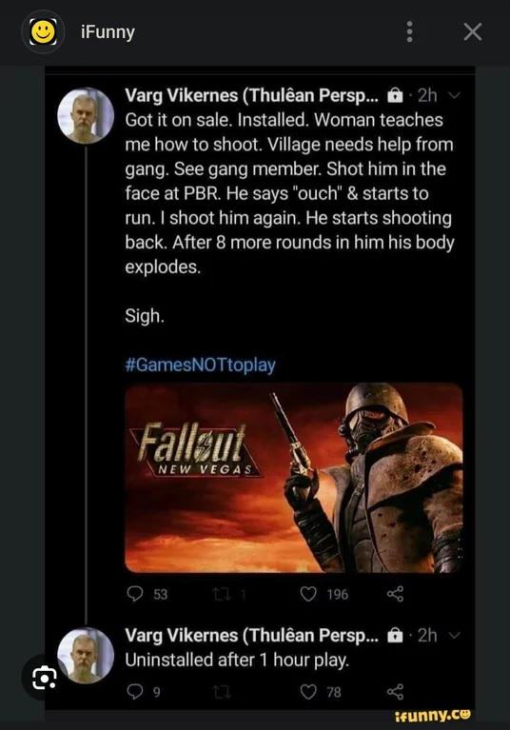
Task: Share the first tweet
Action: click(395, 594)
